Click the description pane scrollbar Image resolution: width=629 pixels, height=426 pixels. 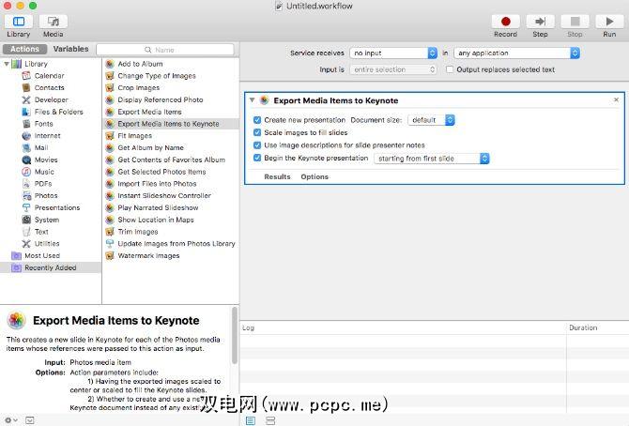pos(235,336)
